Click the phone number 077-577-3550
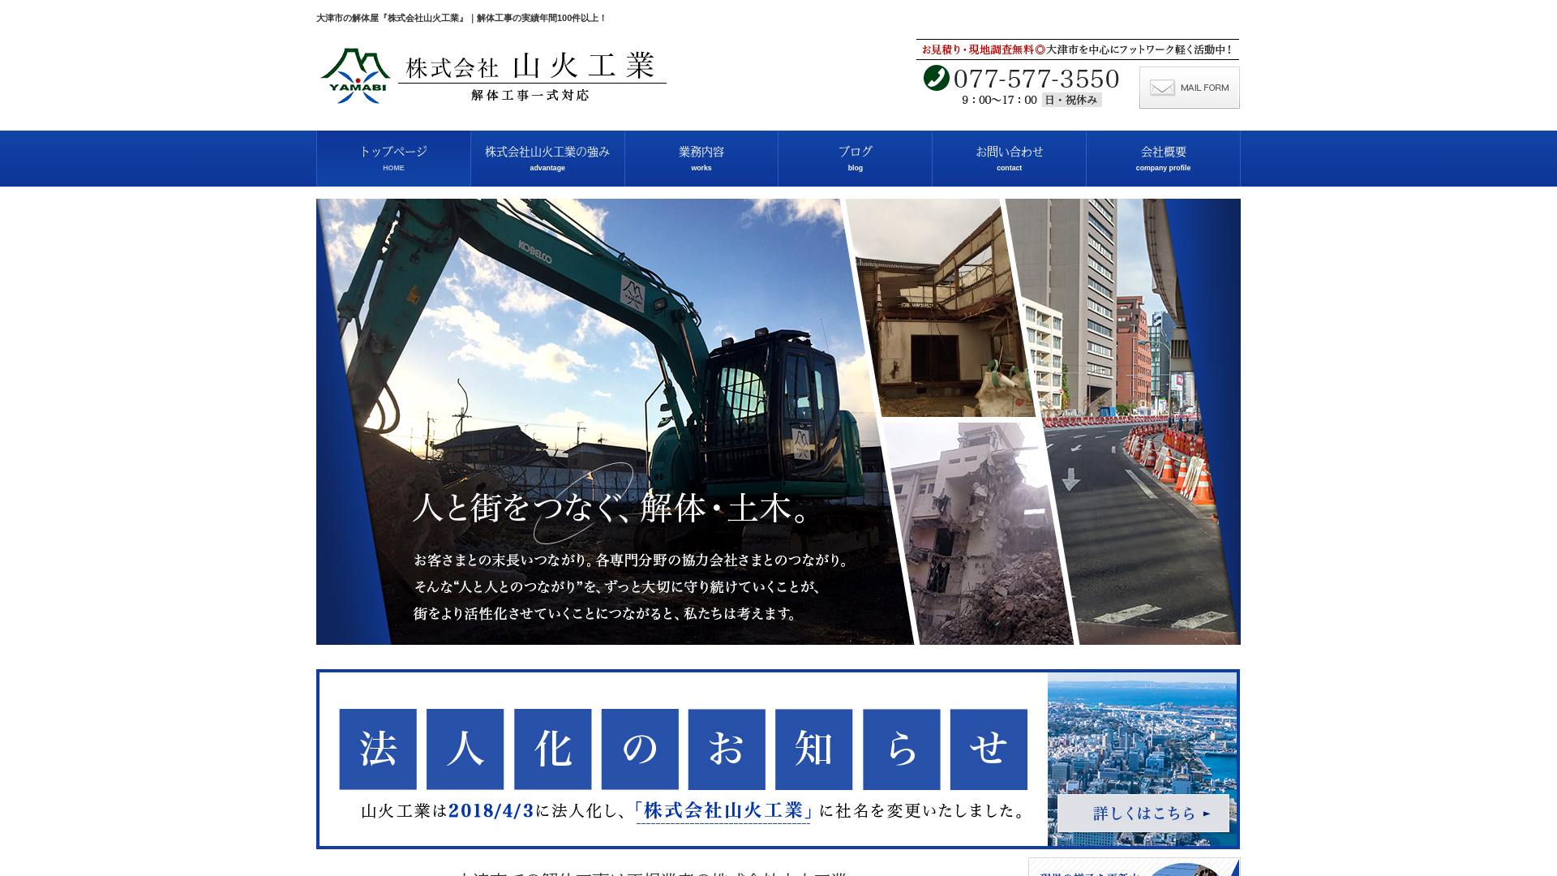This screenshot has height=876, width=1557. [x=1036, y=79]
